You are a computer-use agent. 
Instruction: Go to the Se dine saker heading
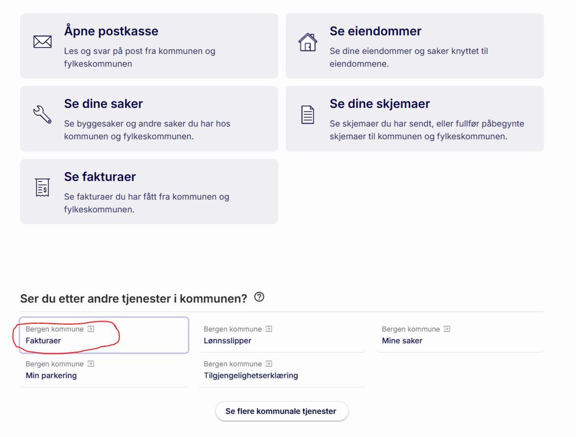pos(103,103)
